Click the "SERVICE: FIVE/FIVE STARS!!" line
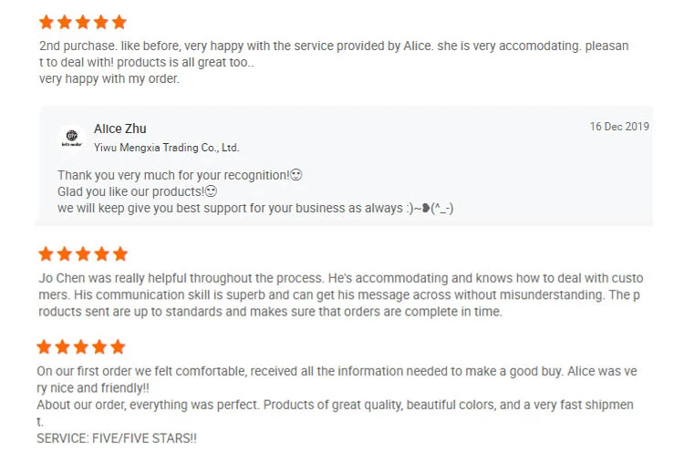684x463 pixels. [117, 438]
